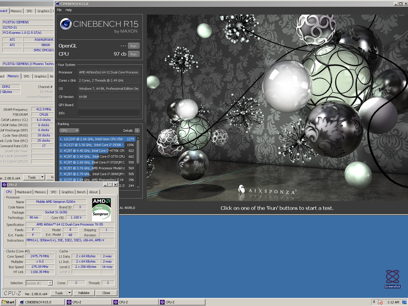The image size is (408, 306).
Task: Click the security alert tray icon
Action: pos(380,302)
